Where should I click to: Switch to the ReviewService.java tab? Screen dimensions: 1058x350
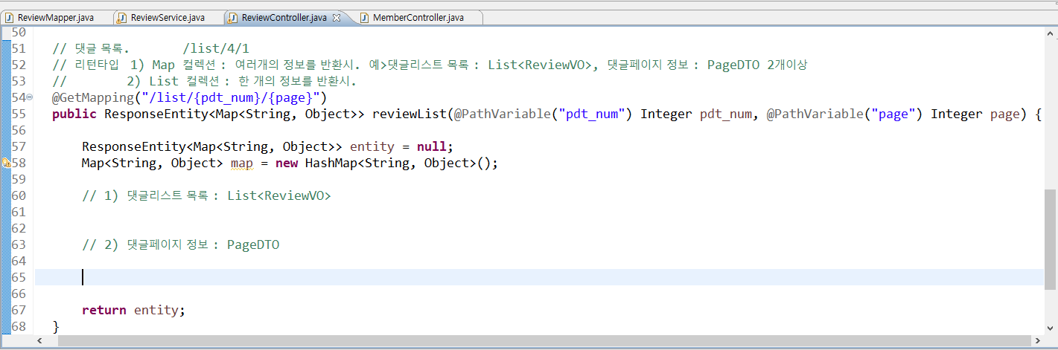coord(169,17)
